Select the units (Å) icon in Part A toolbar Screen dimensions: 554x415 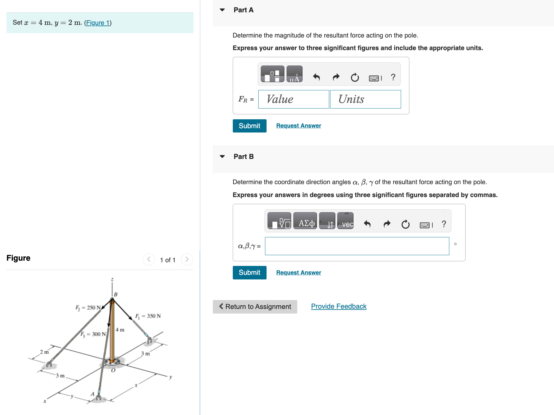294,74
